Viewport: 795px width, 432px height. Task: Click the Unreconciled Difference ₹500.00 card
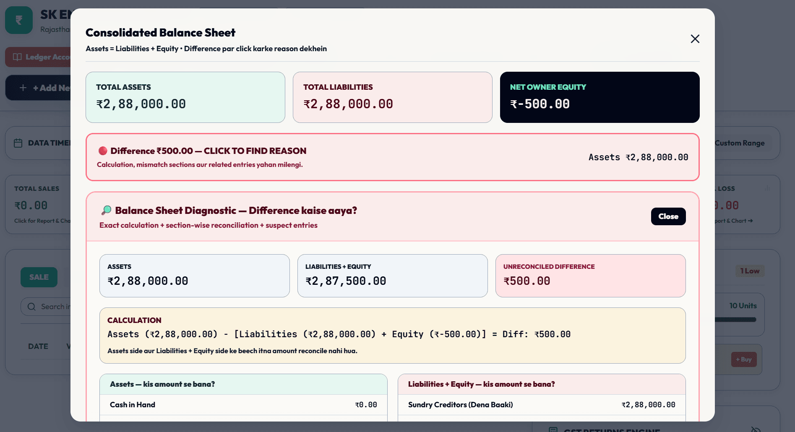[x=591, y=276]
